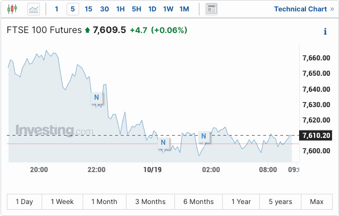Show the 5 years range
This screenshot has height=216, width=339.
pos(280,202)
